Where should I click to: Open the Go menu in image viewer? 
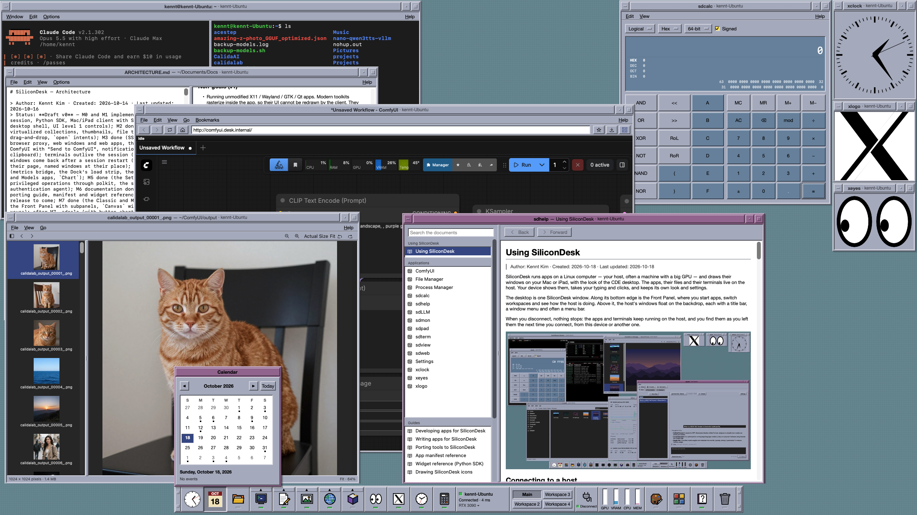[43, 227]
